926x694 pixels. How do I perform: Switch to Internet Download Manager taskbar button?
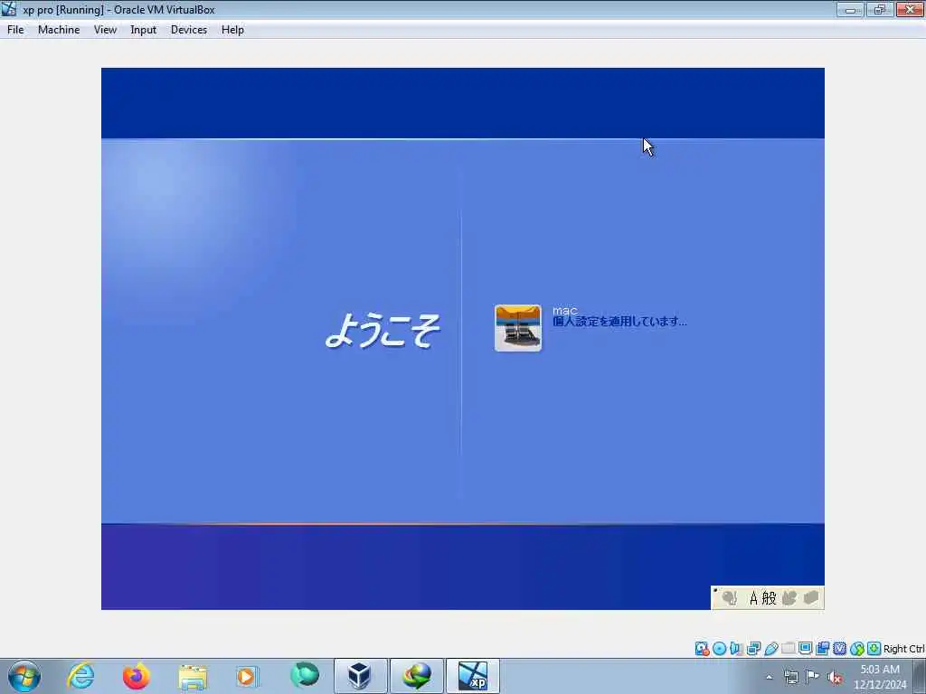pyautogui.click(x=416, y=676)
